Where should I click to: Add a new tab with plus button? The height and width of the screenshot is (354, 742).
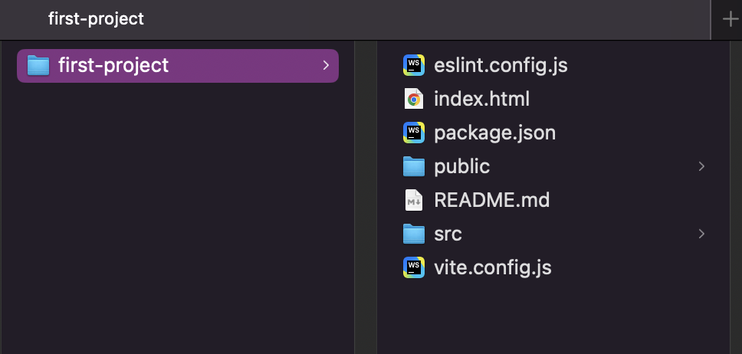[x=731, y=19]
